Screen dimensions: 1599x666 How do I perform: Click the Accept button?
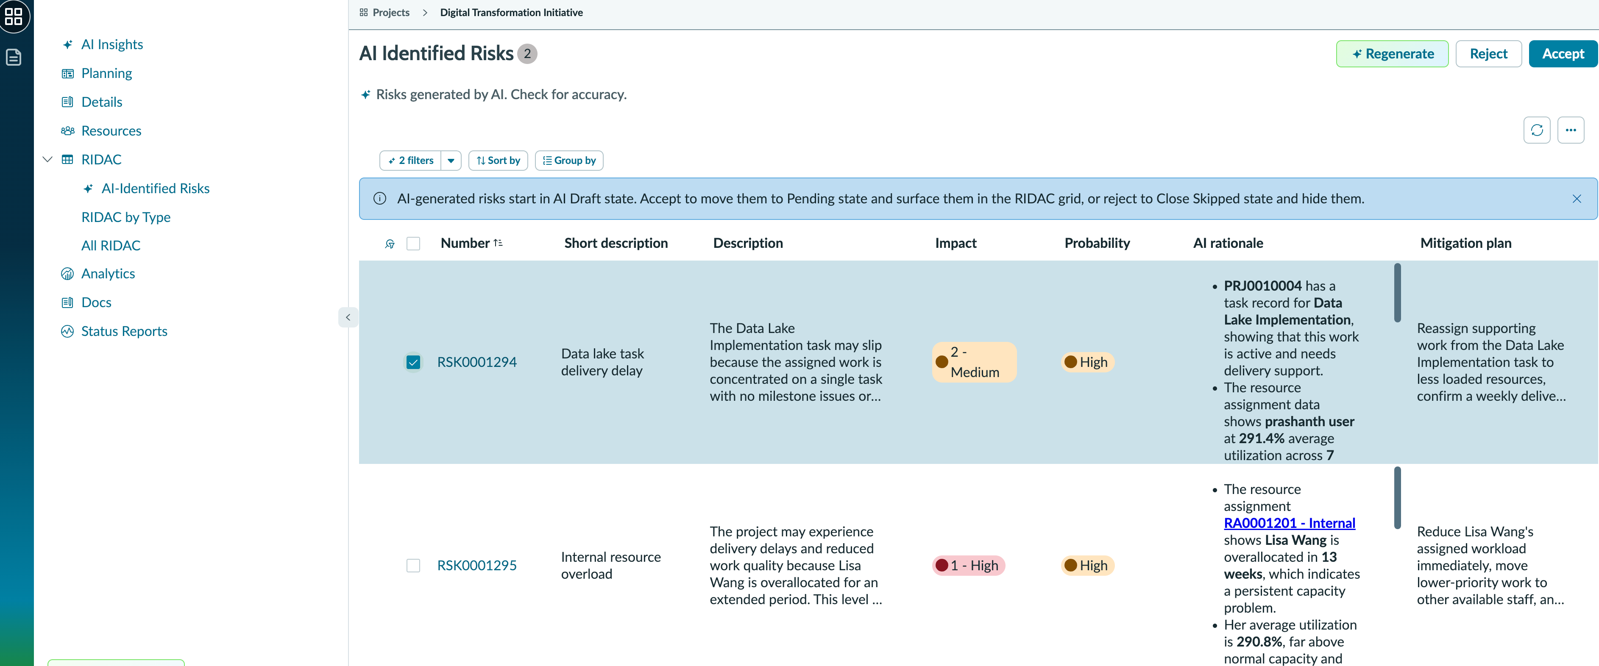point(1563,54)
